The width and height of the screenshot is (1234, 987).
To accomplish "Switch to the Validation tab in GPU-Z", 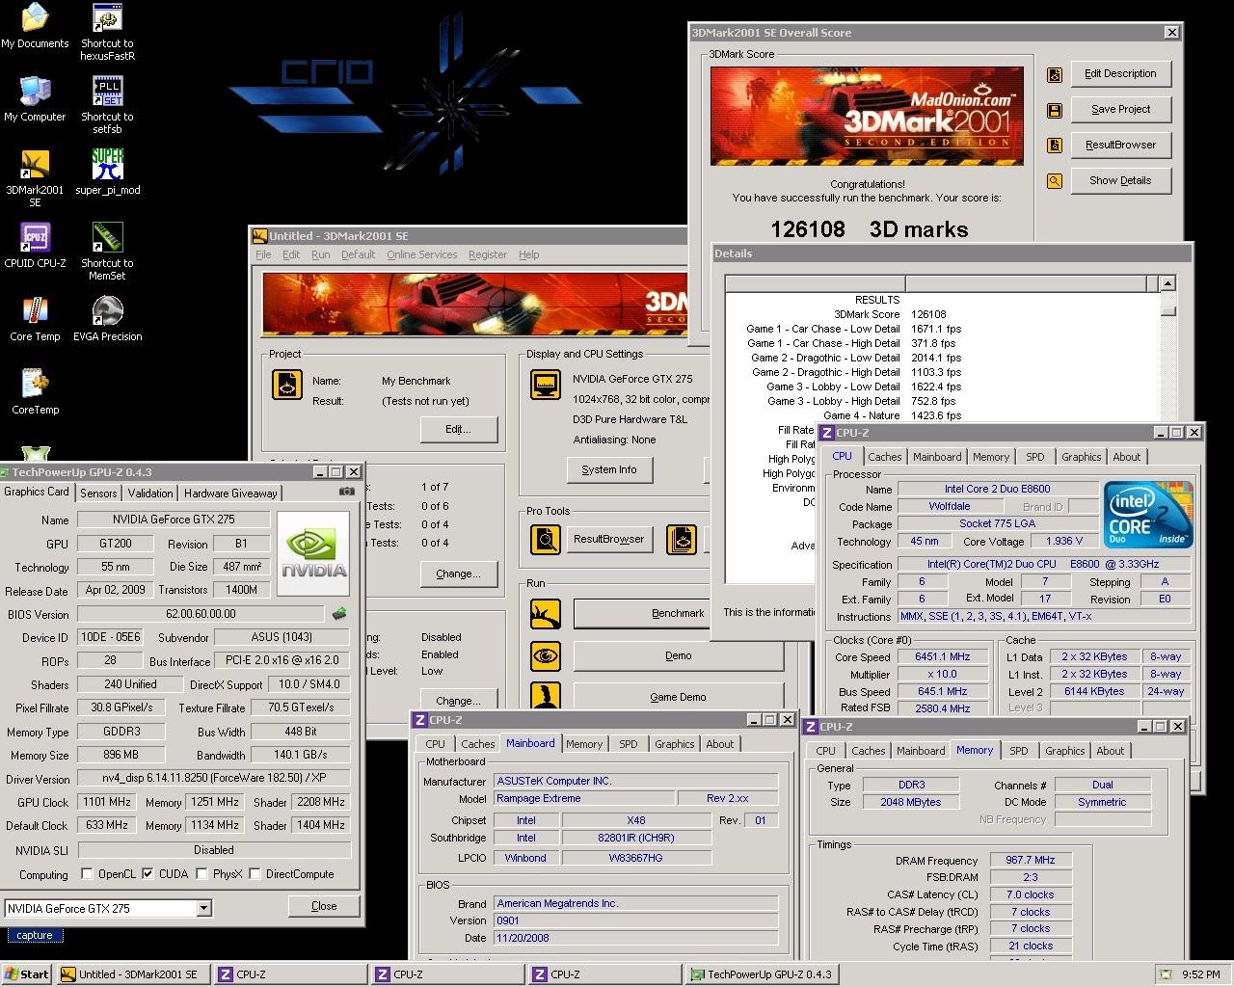I will coord(150,493).
